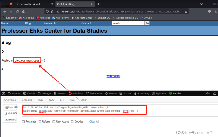This screenshot has height=137, width=218.
Task: Open the Google Hacking DB bookmark
Action: point(126,18)
